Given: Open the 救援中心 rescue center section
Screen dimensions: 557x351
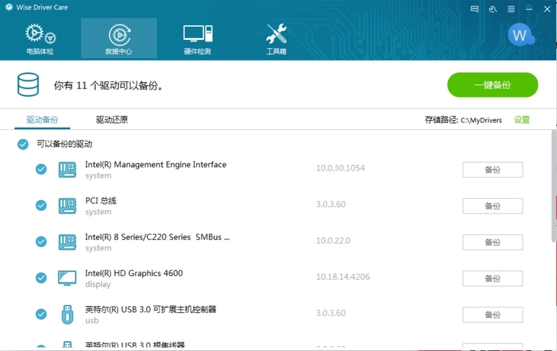Looking at the screenshot, I should [x=119, y=39].
